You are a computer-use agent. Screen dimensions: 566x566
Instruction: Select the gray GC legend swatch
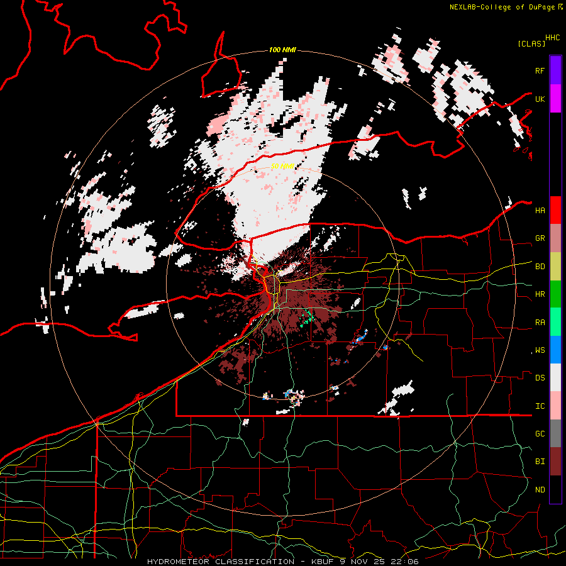tap(555, 433)
